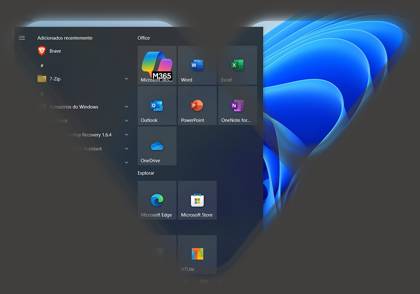Launch OneNote for Windows tile

pos(238,105)
